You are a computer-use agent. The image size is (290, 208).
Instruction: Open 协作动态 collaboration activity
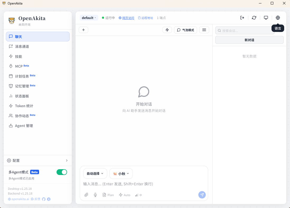coord(38,116)
